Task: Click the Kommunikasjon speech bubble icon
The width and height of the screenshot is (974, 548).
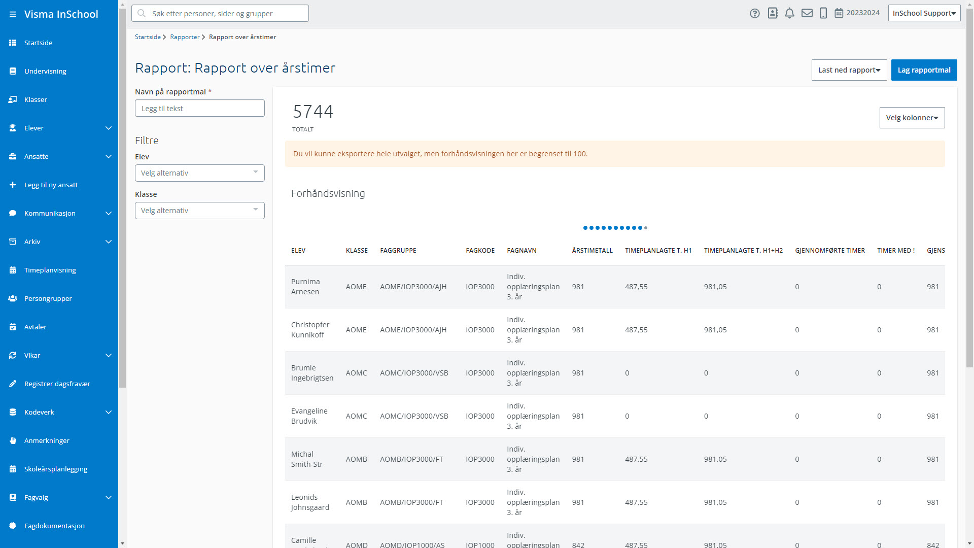Action: (13, 213)
